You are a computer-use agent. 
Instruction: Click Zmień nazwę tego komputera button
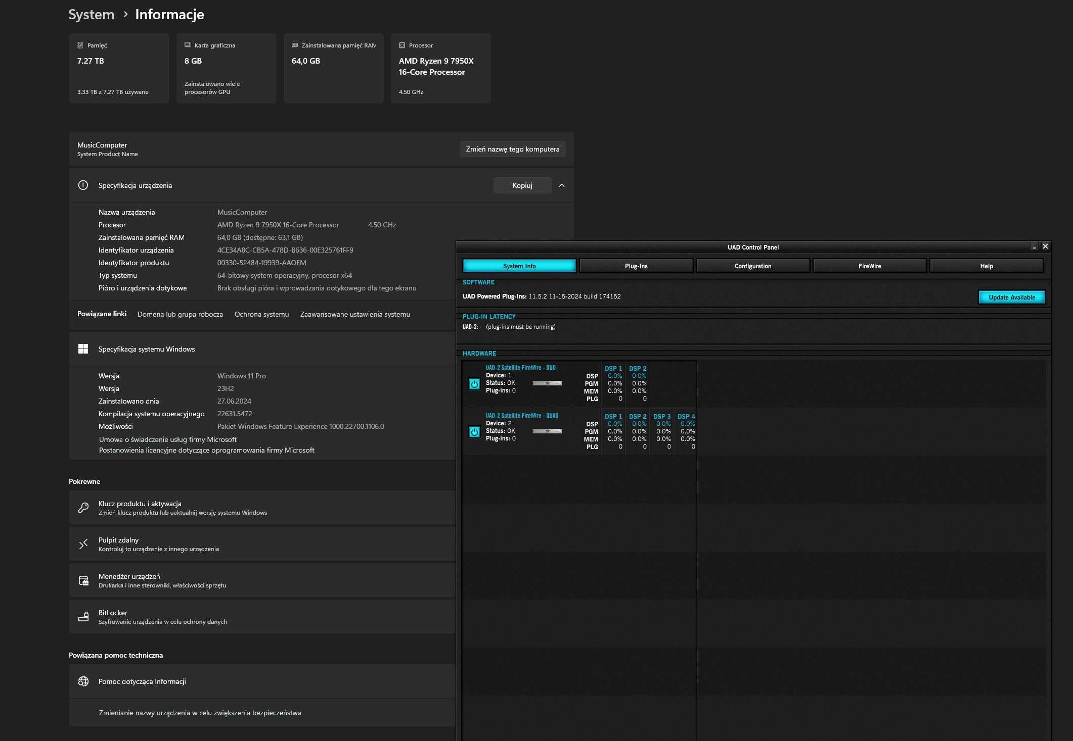513,149
